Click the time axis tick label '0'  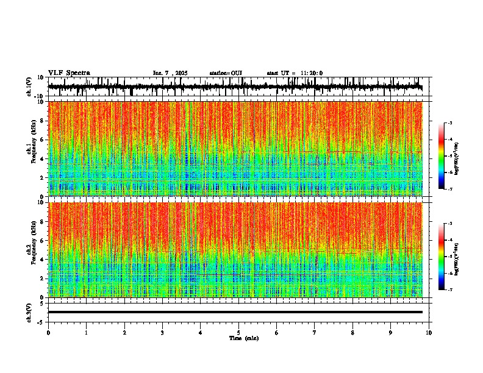click(x=48, y=333)
